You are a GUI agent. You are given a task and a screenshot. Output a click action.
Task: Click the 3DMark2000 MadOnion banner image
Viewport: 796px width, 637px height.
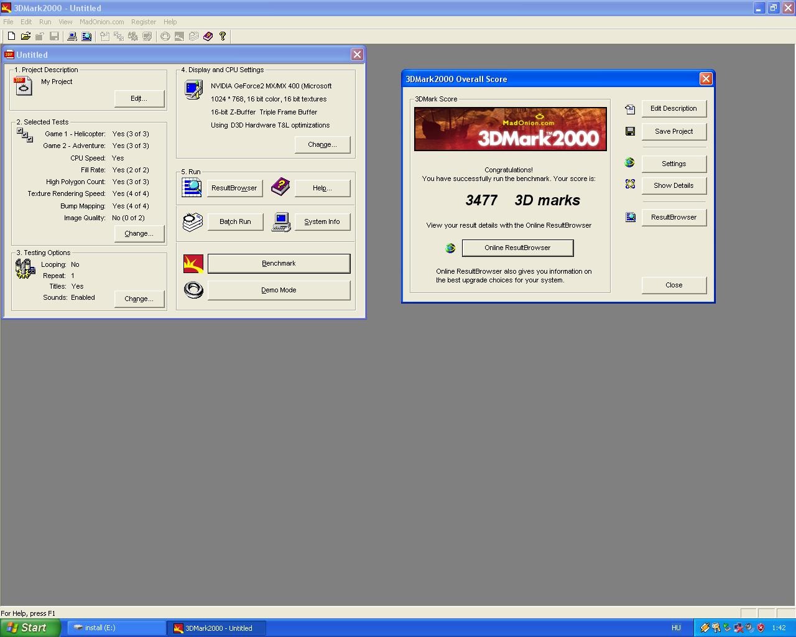[511, 129]
